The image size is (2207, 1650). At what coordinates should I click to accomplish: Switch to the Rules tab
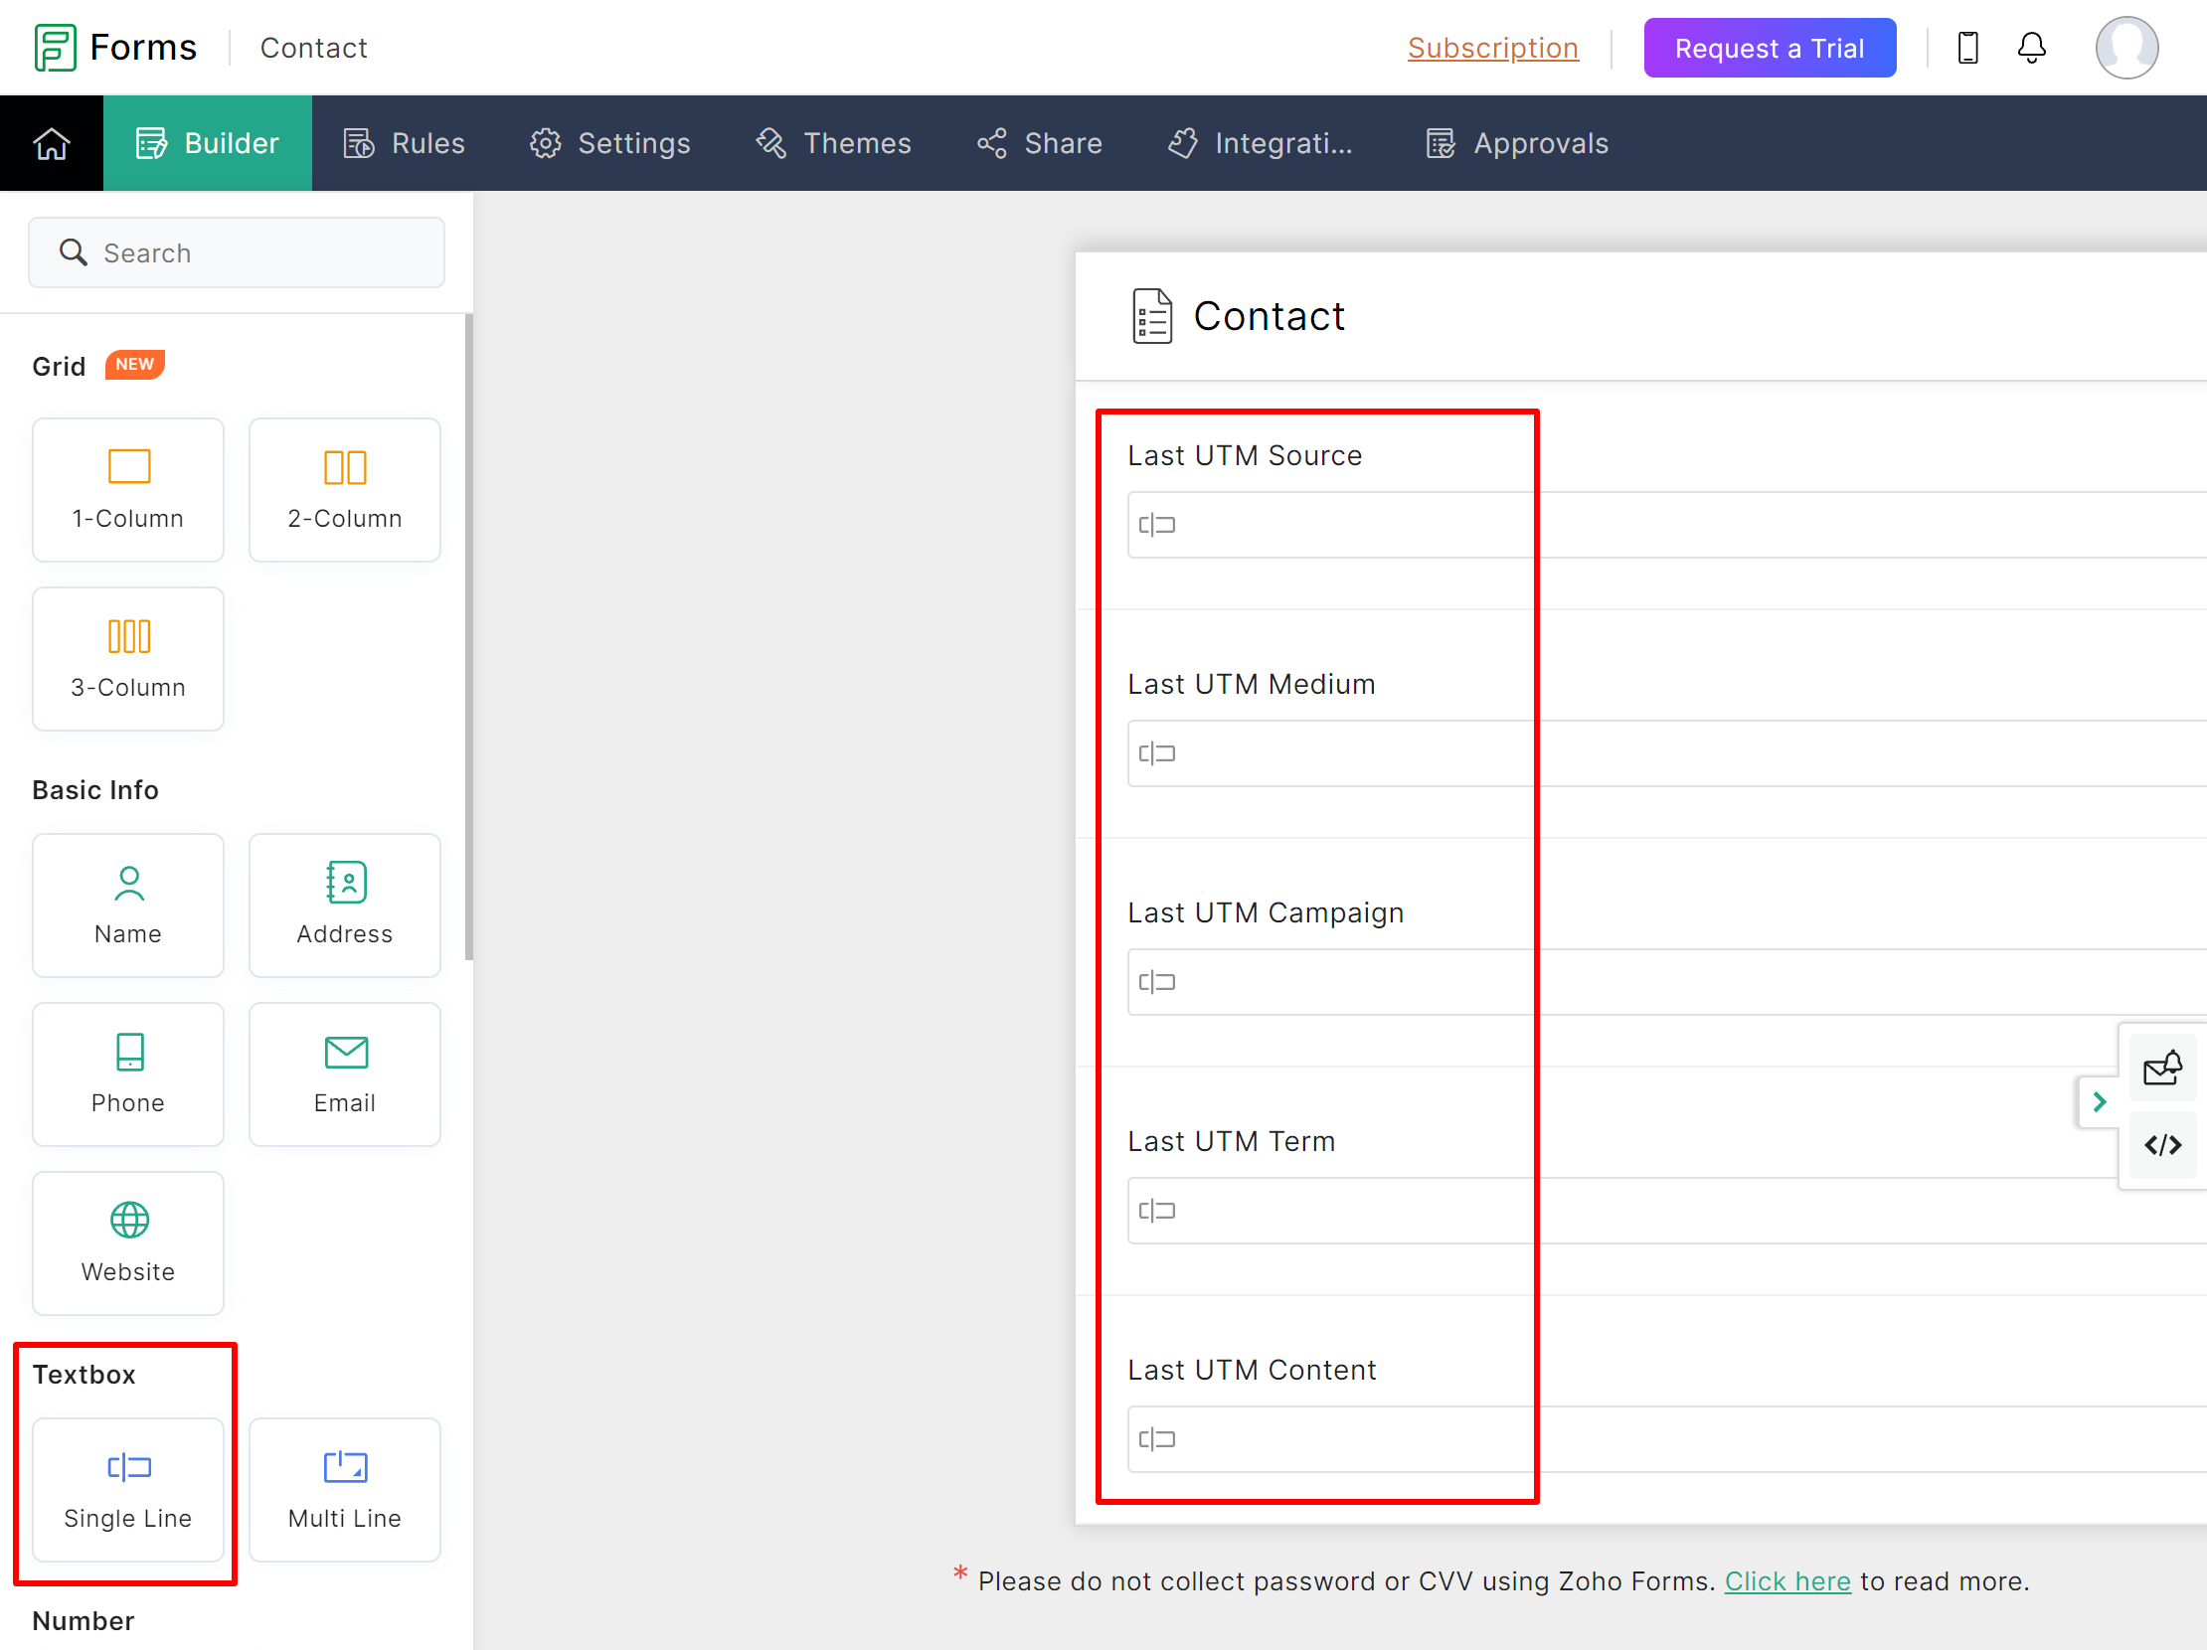(403, 144)
